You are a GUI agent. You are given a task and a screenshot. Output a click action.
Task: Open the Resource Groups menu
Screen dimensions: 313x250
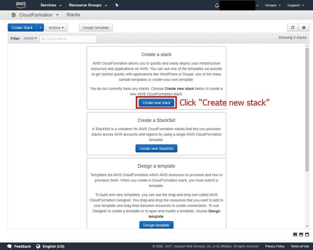coord(88,5)
